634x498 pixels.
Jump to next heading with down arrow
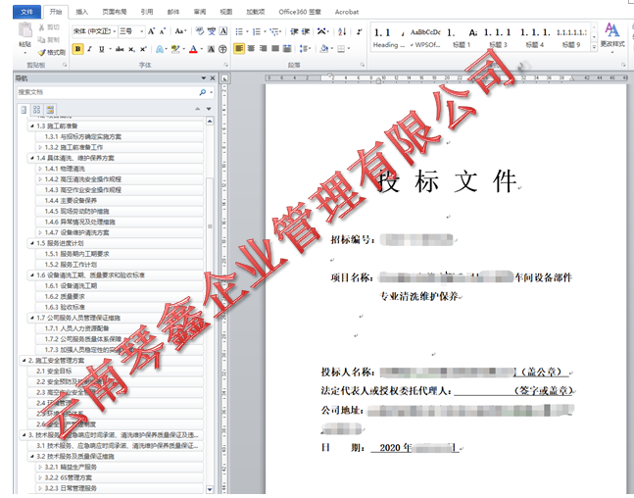click(x=209, y=109)
